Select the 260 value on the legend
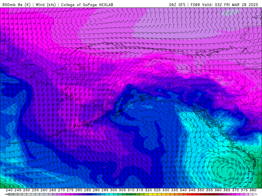Screen dimensions: 262x196 [44, 190]
